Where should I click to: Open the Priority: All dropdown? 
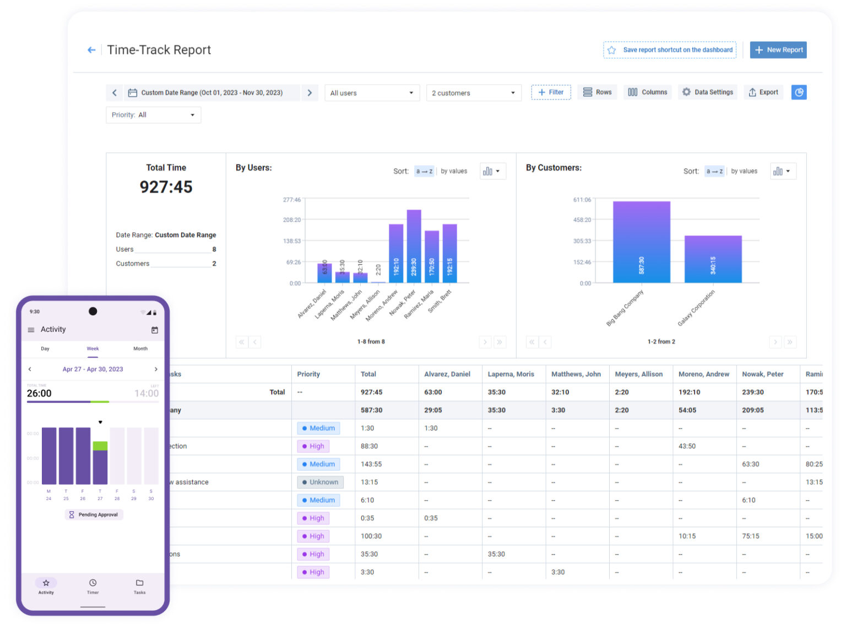tap(153, 115)
